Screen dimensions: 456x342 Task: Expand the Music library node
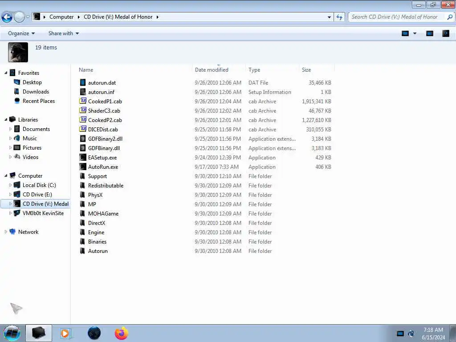point(11,138)
